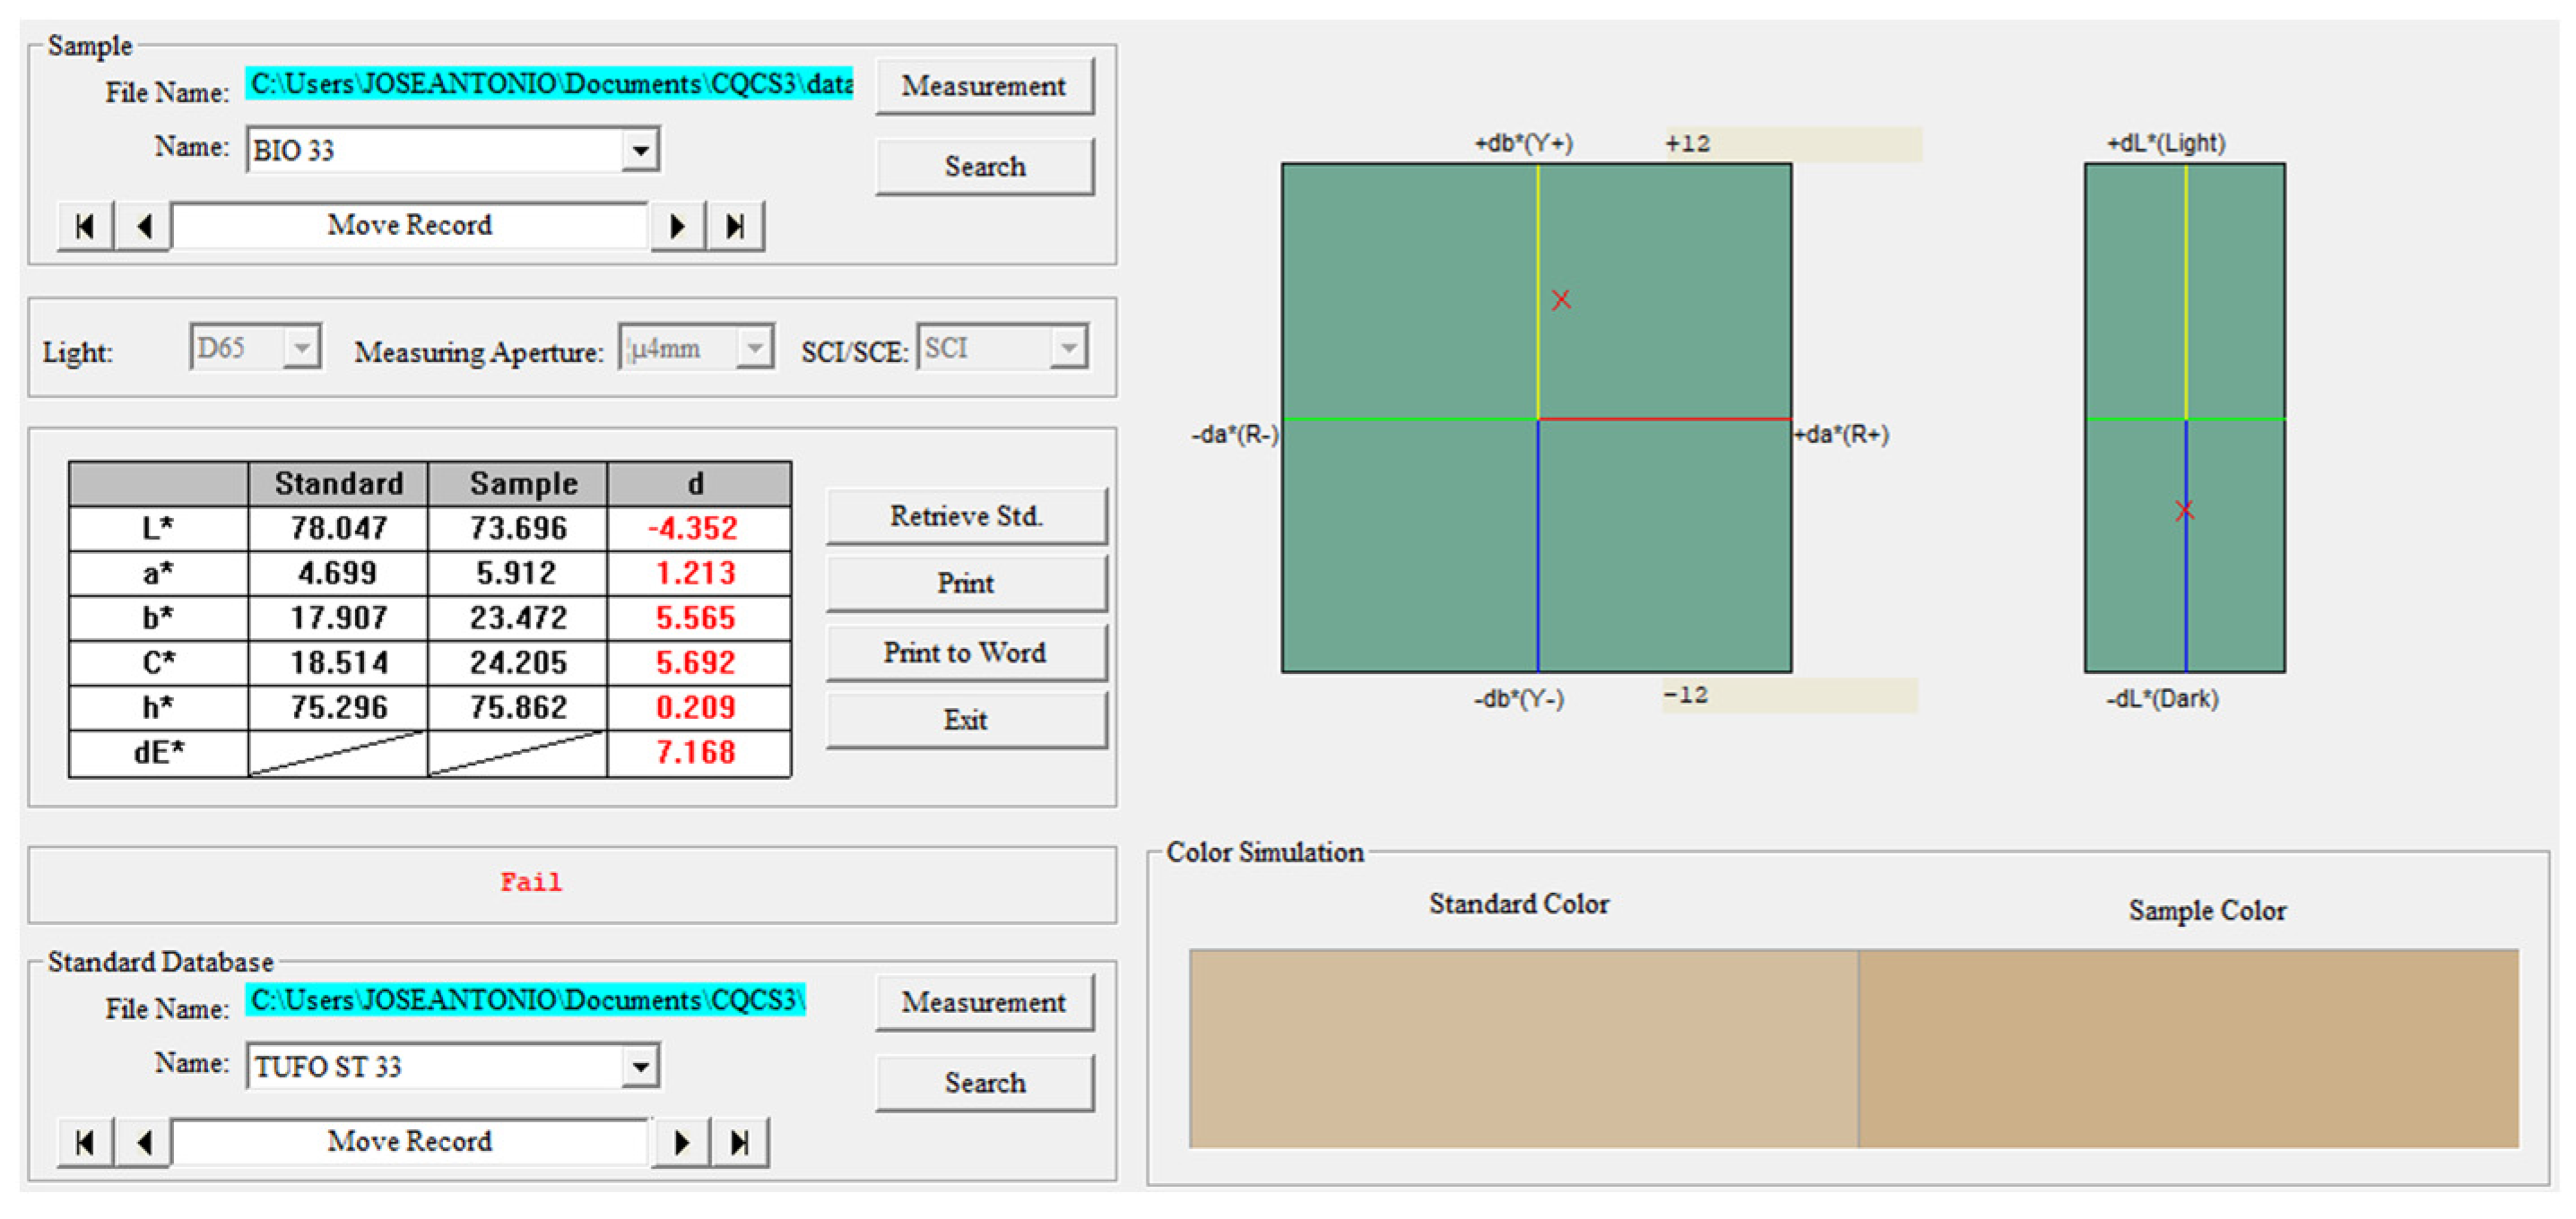Go to next standard database record
Image resolution: width=2576 pixels, height=1219 pixels.
pyautogui.click(x=681, y=1142)
